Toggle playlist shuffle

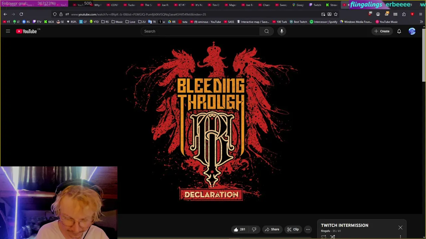tap(332, 237)
